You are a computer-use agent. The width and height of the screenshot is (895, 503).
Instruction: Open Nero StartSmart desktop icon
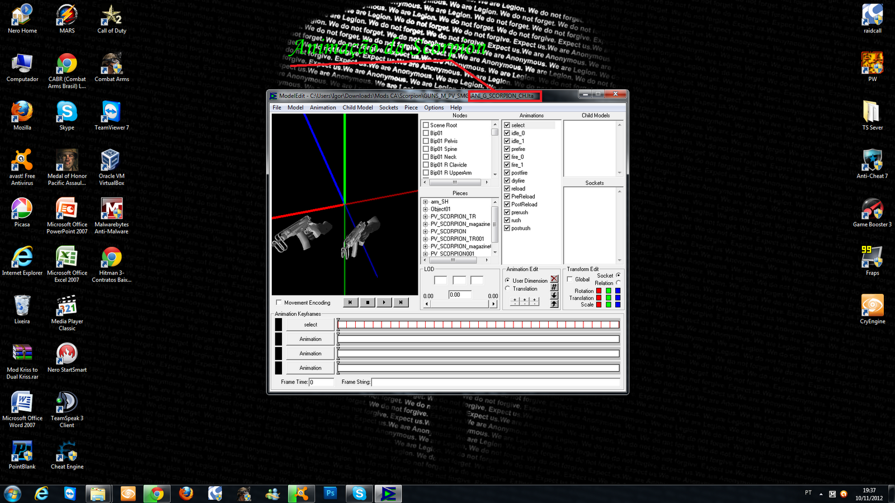coord(67,358)
